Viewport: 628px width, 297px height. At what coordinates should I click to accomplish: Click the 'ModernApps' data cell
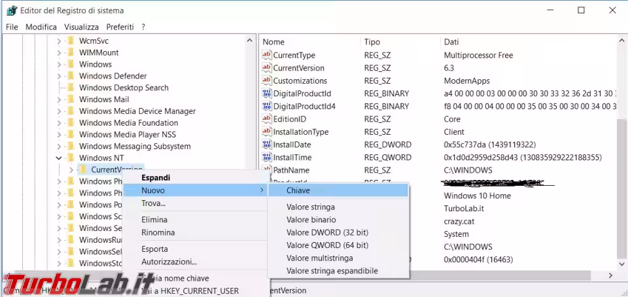tap(466, 81)
